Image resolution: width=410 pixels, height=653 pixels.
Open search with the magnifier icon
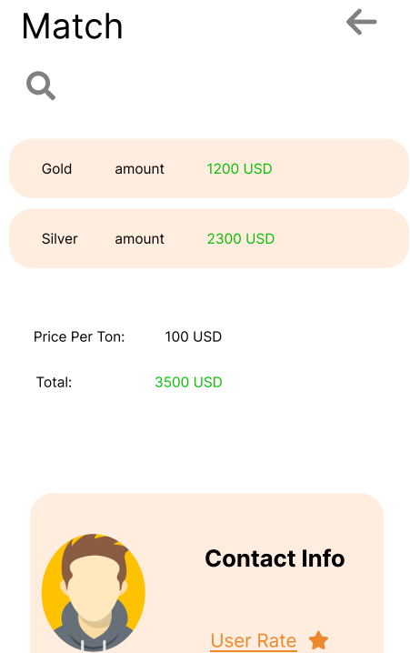[x=41, y=85]
